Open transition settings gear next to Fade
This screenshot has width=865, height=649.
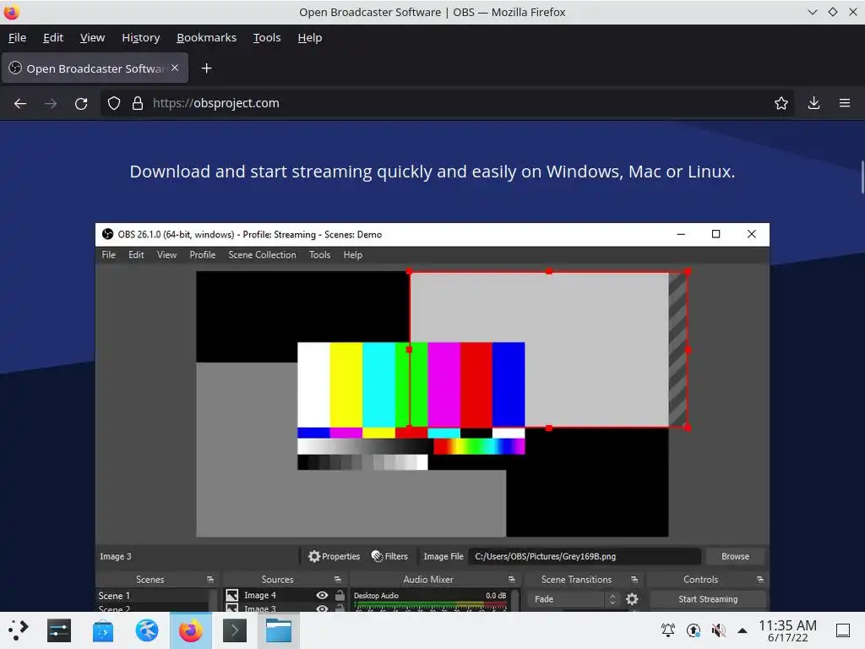tap(632, 599)
